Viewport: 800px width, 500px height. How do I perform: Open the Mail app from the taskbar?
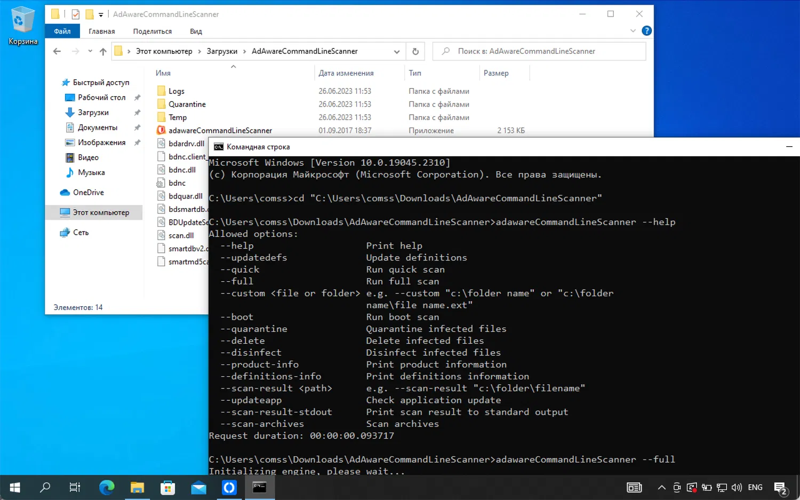198,487
